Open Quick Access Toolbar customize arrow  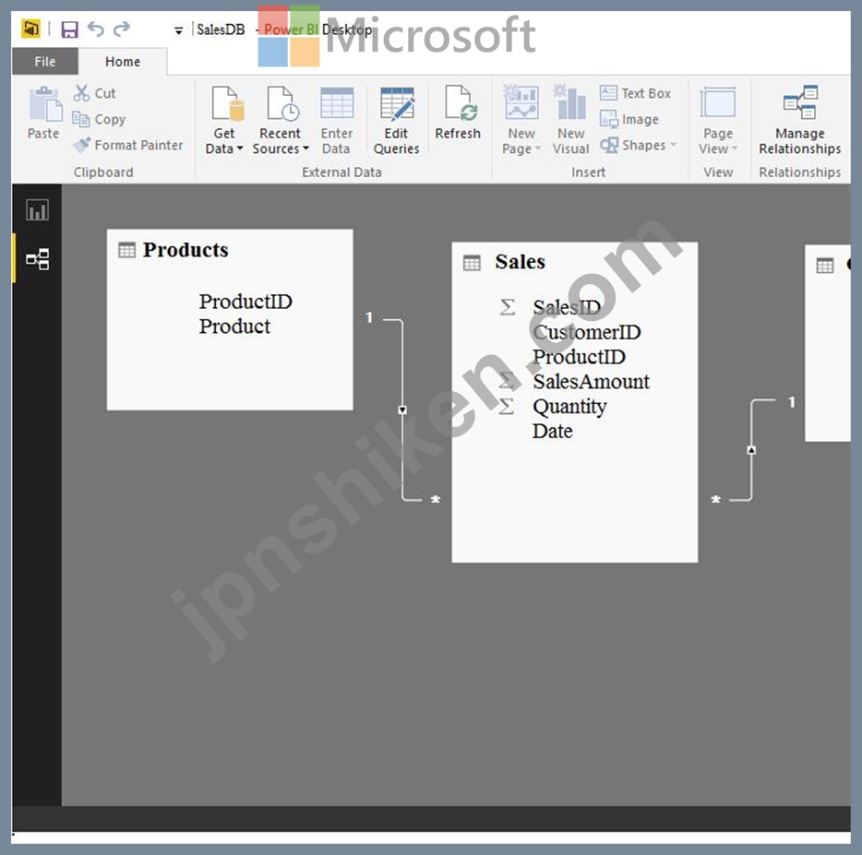click(x=178, y=30)
